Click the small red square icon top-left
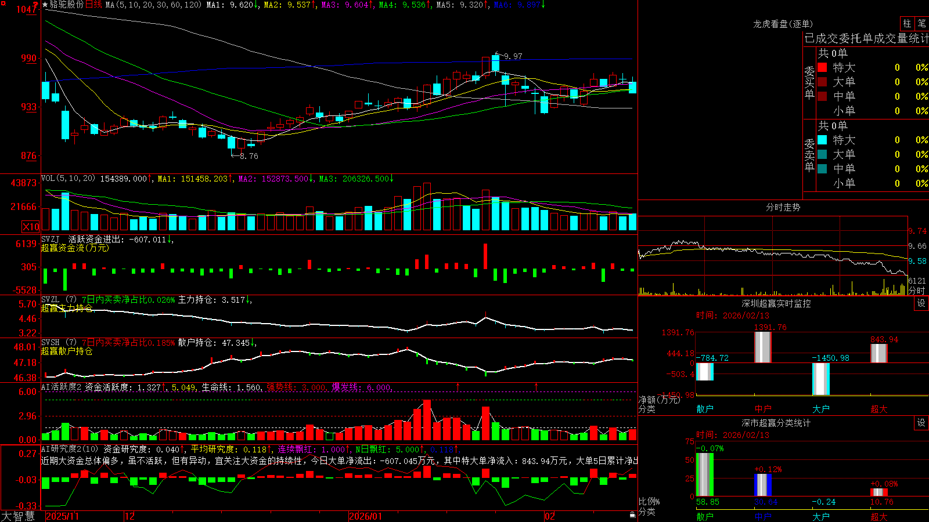 (3, 3)
